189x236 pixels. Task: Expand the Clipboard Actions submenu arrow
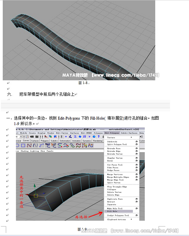click(131, 219)
